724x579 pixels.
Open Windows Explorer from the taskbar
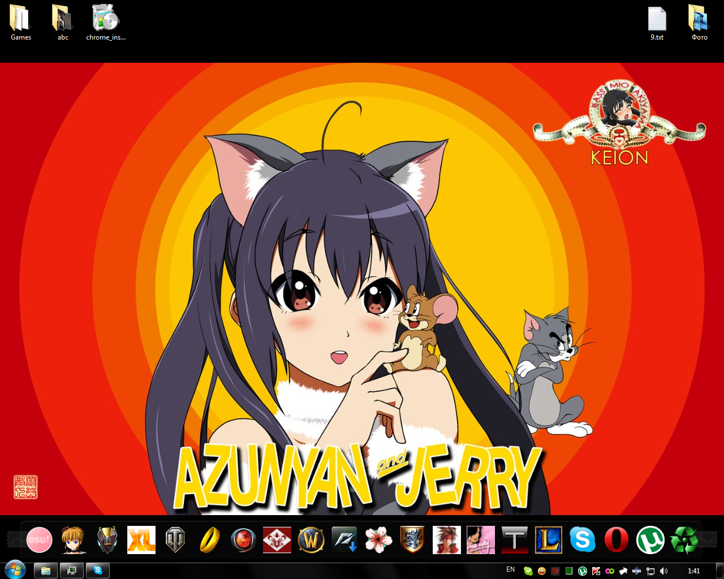point(45,570)
